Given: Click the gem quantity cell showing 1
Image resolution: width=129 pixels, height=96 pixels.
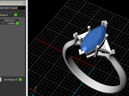Looking at the screenshot, I should [3, 23].
